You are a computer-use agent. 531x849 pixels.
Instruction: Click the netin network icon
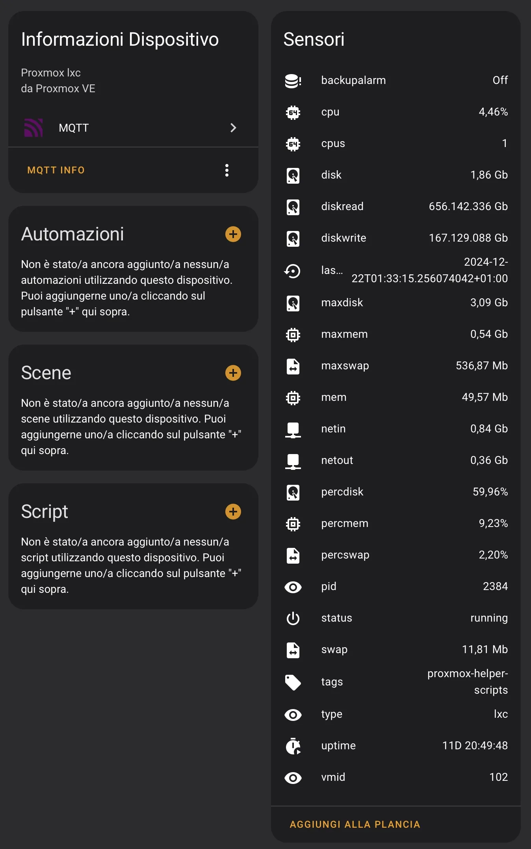click(293, 429)
